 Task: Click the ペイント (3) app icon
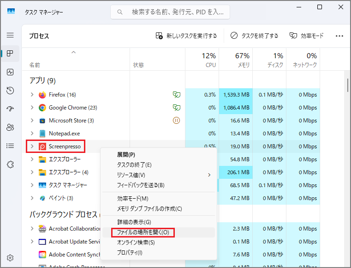coord(42,198)
